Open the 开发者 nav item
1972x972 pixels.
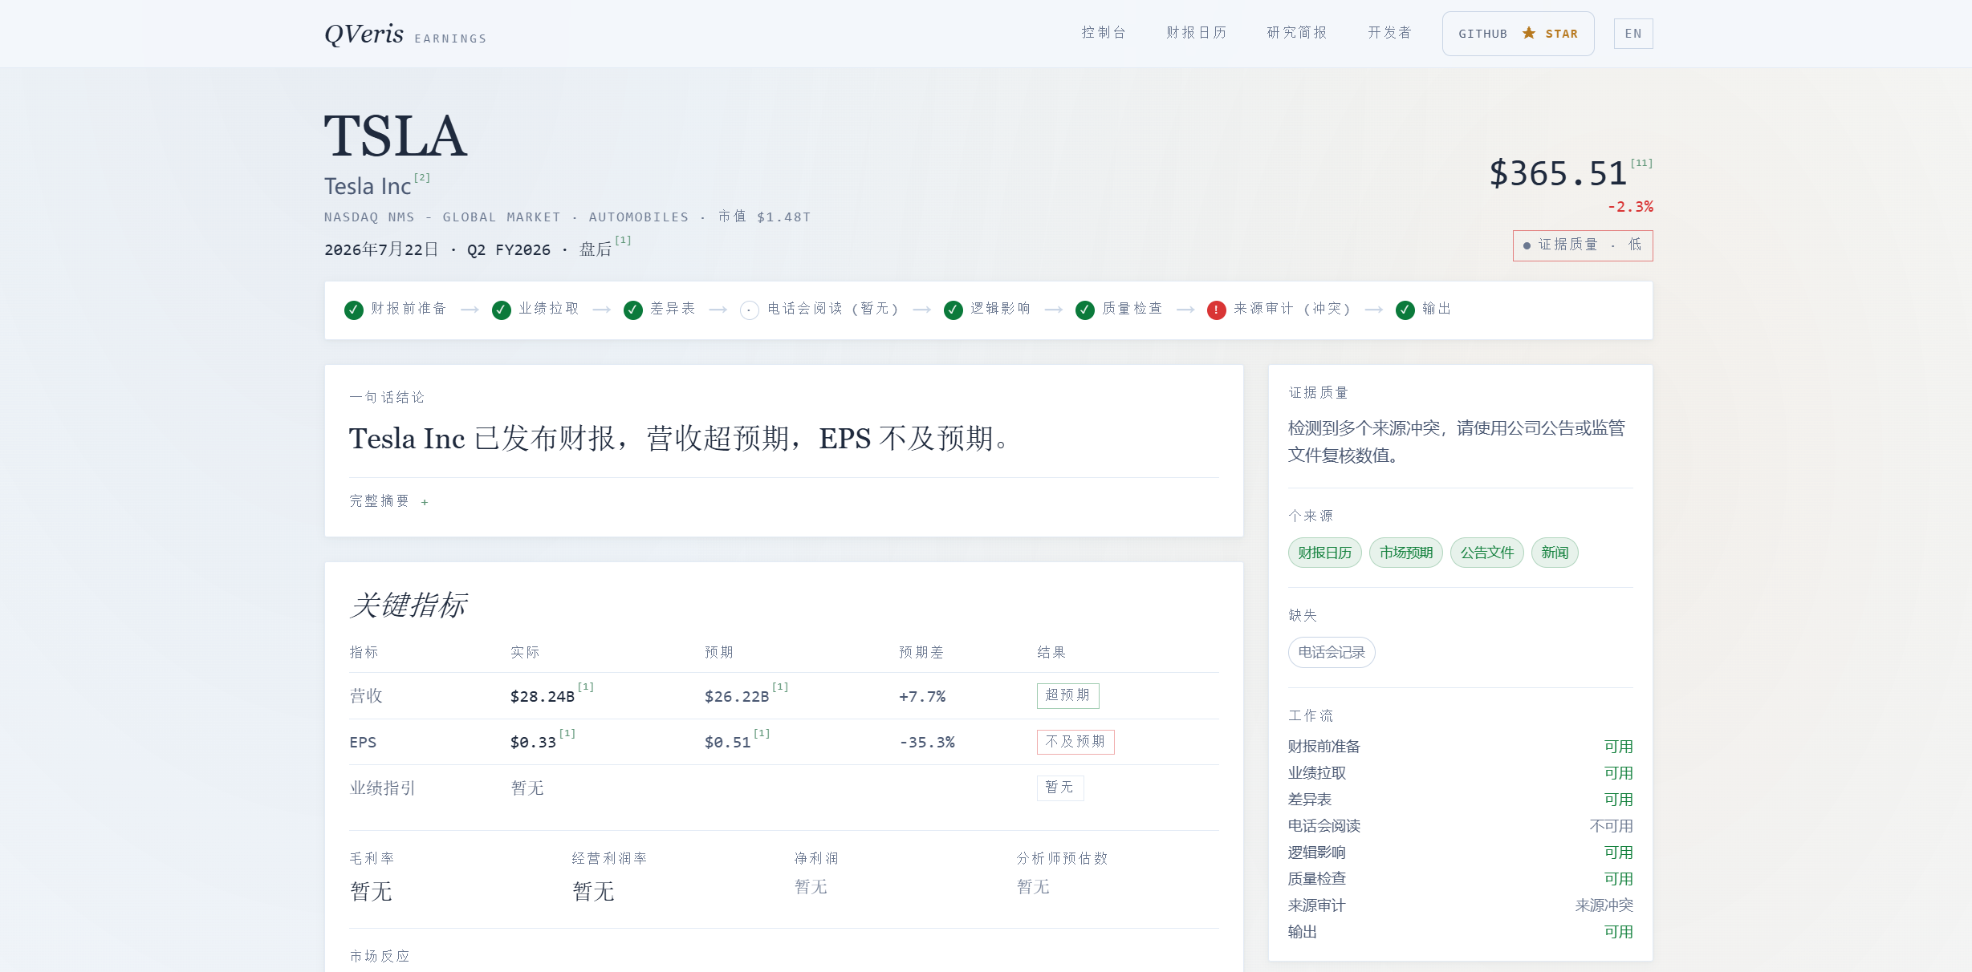[x=1390, y=33]
